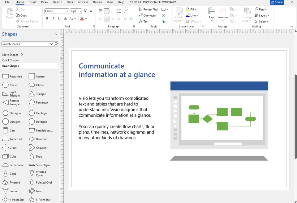Activate the Connector tool
This screenshot has width=297, height=203.
click(x=148, y=15)
